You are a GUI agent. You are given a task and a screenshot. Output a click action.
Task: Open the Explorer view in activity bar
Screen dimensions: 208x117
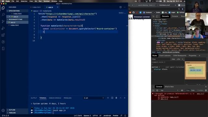click(x=3, y=8)
